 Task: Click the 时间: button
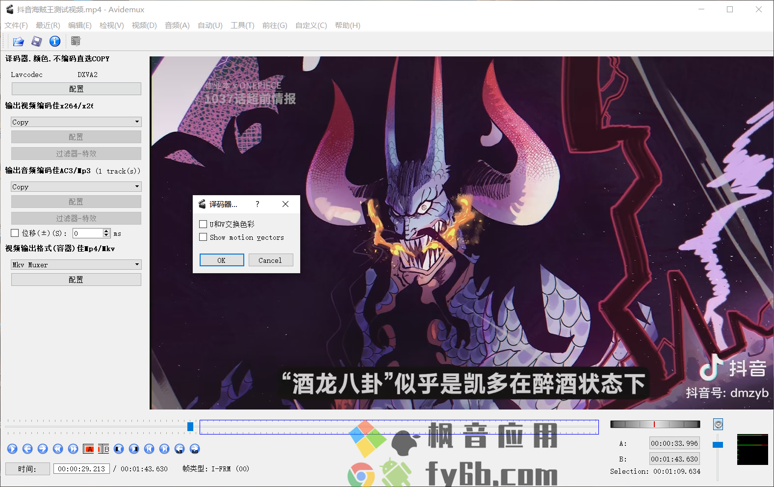coord(27,469)
